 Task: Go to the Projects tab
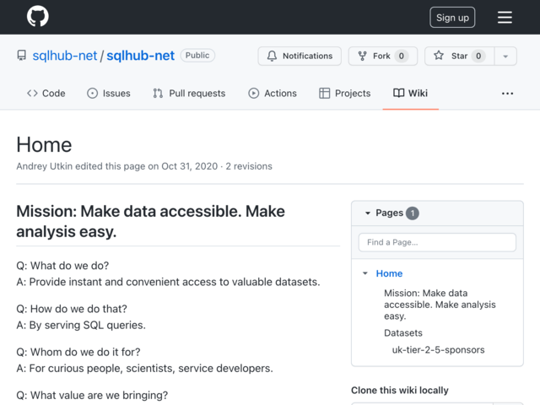(x=345, y=94)
